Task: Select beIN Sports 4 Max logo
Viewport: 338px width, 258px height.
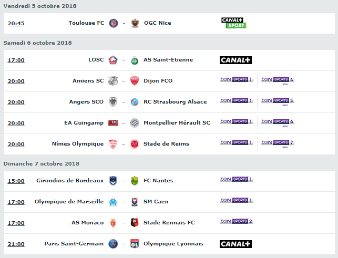Action: tap(278, 80)
